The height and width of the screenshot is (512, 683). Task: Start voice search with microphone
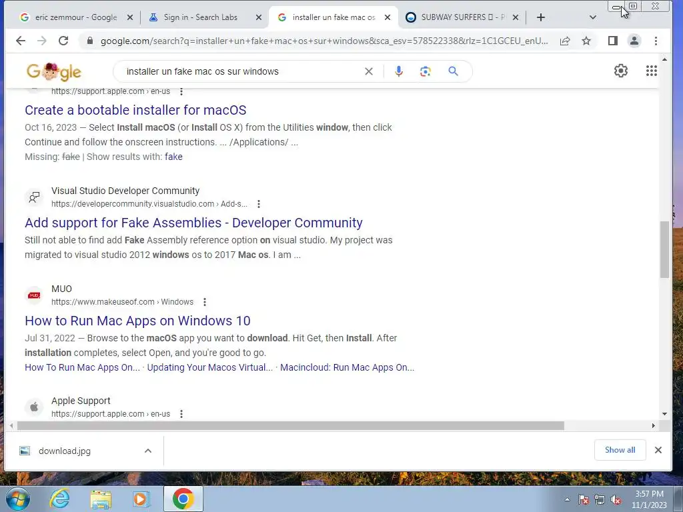399,71
